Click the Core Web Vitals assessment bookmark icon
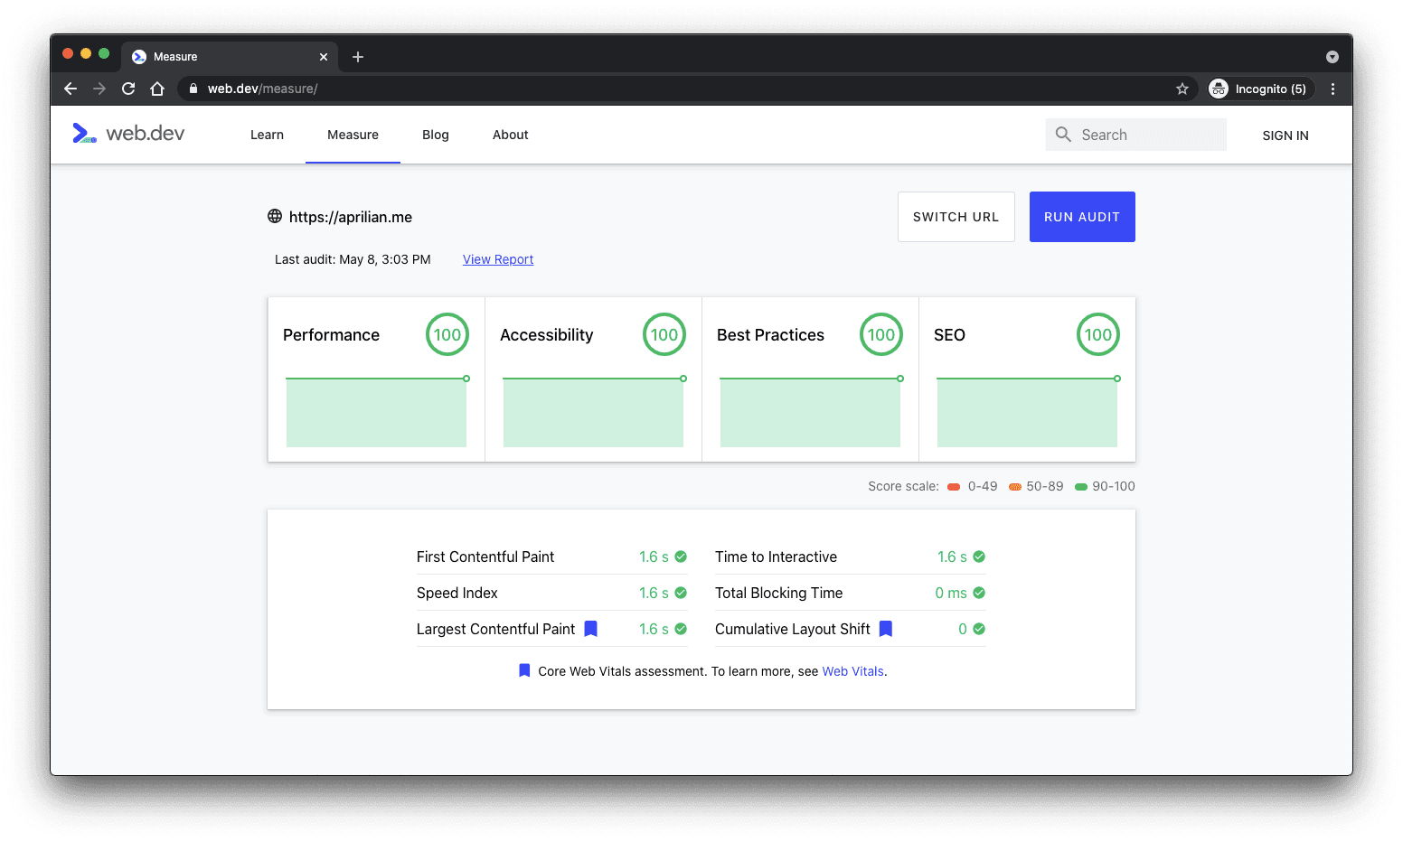This screenshot has height=842, width=1403. point(524,670)
